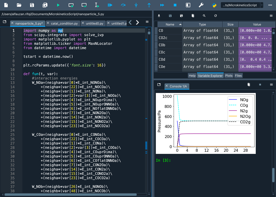The width and height of the screenshot is (276, 197).
Task: Run cell and advance
Action: 84,5
